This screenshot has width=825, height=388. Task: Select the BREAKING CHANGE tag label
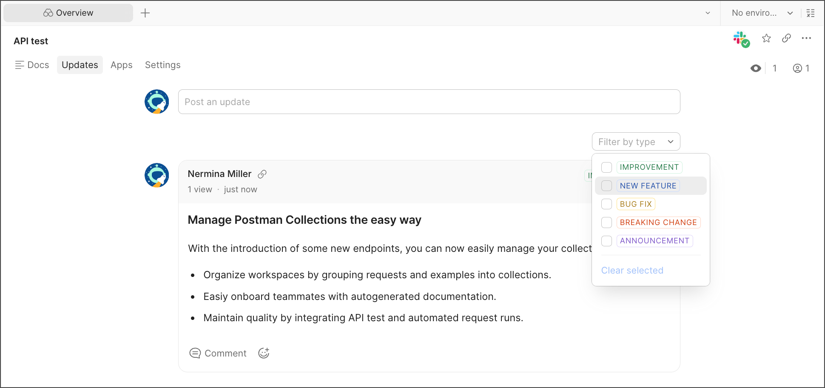coord(658,223)
